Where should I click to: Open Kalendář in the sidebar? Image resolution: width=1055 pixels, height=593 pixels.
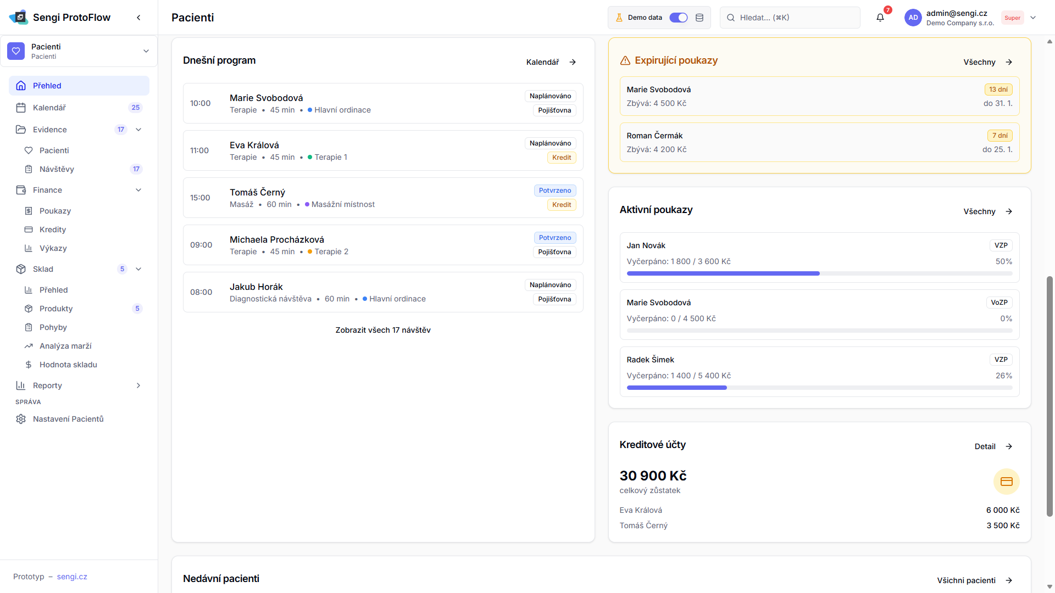pos(49,108)
